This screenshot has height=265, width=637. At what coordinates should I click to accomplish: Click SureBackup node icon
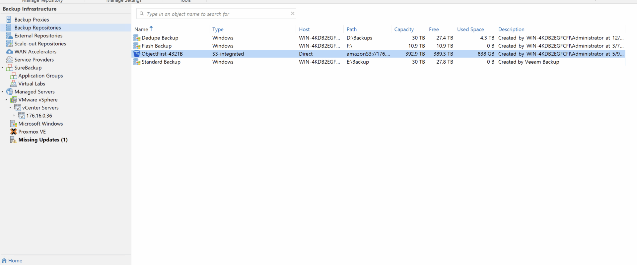(x=10, y=68)
